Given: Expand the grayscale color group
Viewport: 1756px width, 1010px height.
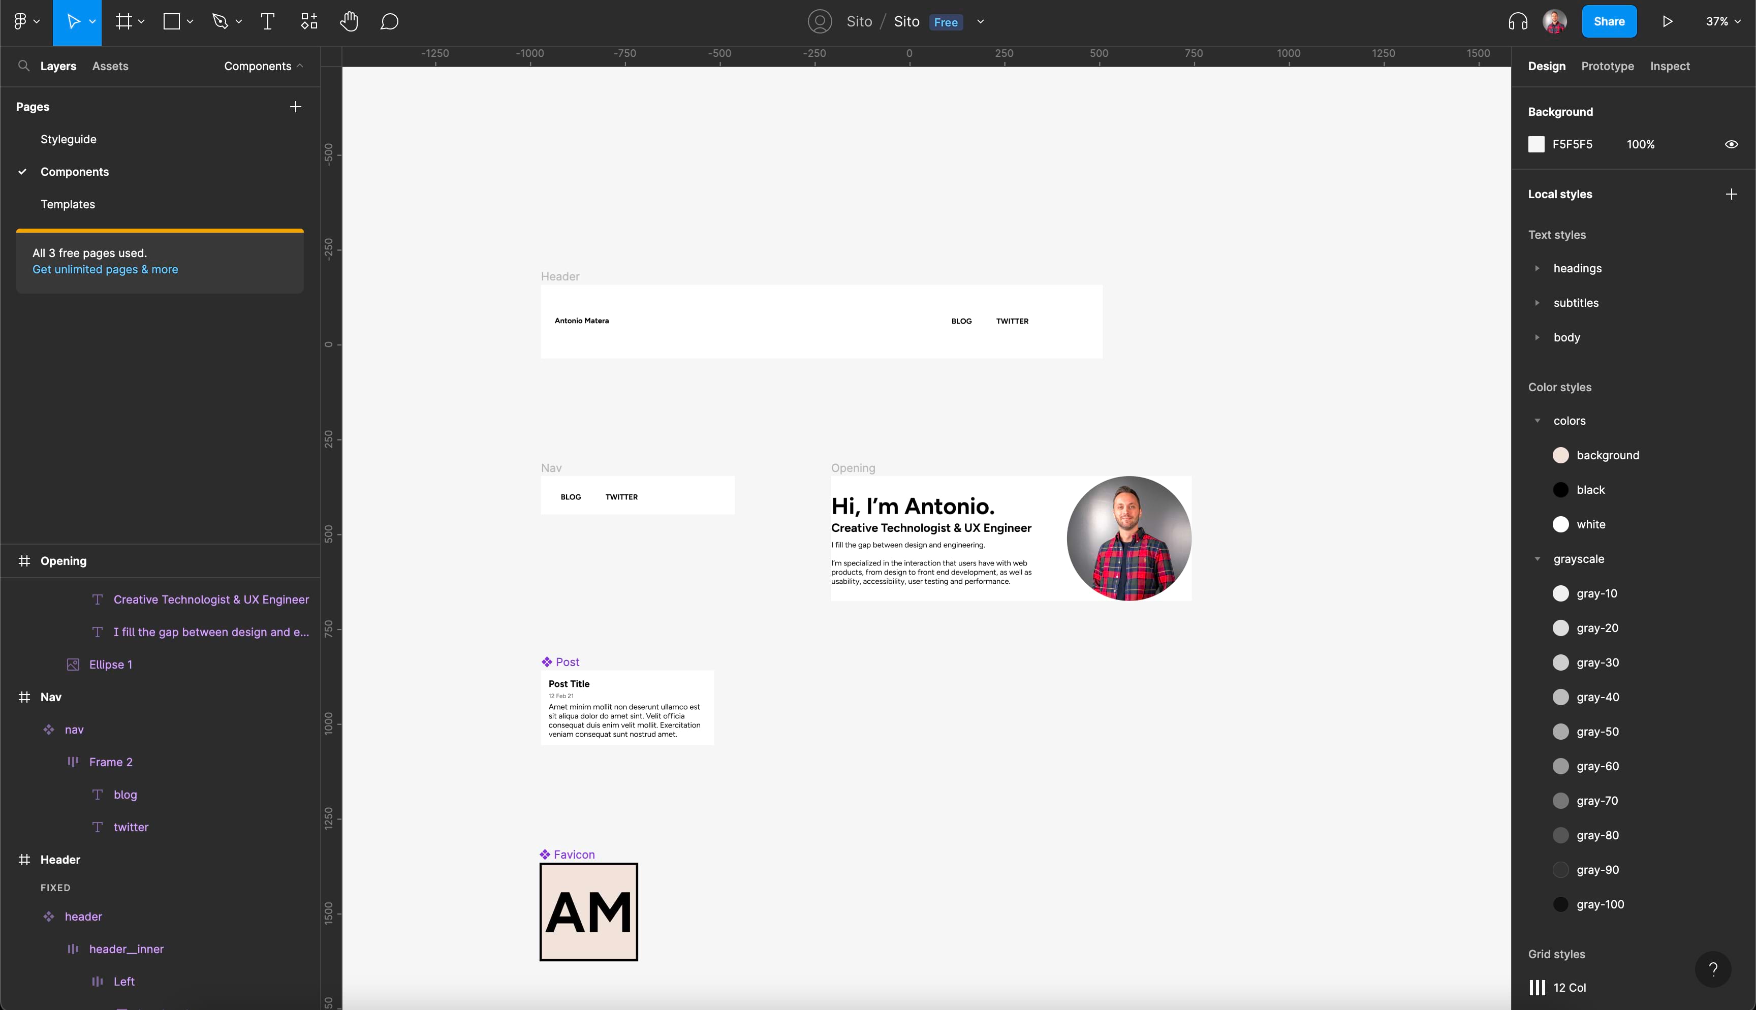Looking at the screenshot, I should [x=1536, y=558].
